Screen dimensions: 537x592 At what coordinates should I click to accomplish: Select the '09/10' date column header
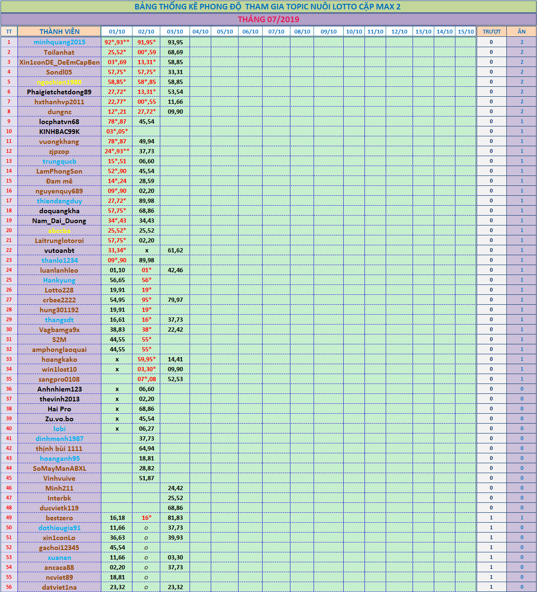coord(329,32)
